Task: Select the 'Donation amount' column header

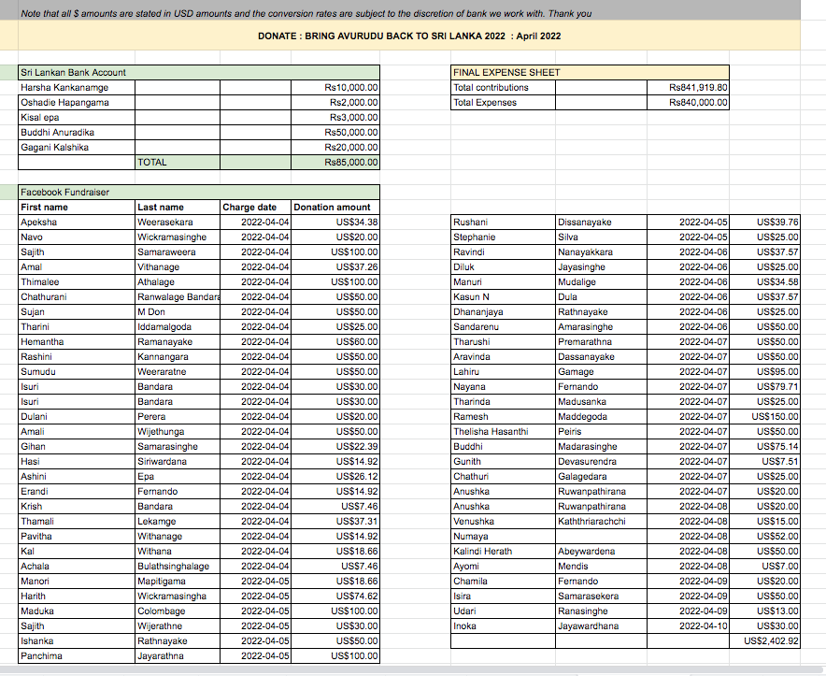Action: pos(335,208)
